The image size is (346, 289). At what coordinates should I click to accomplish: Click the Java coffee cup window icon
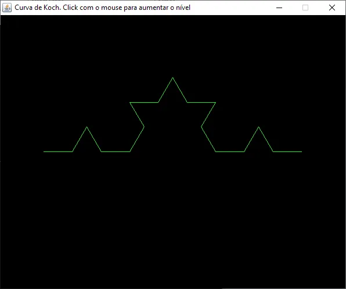pyautogui.click(x=7, y=8)
